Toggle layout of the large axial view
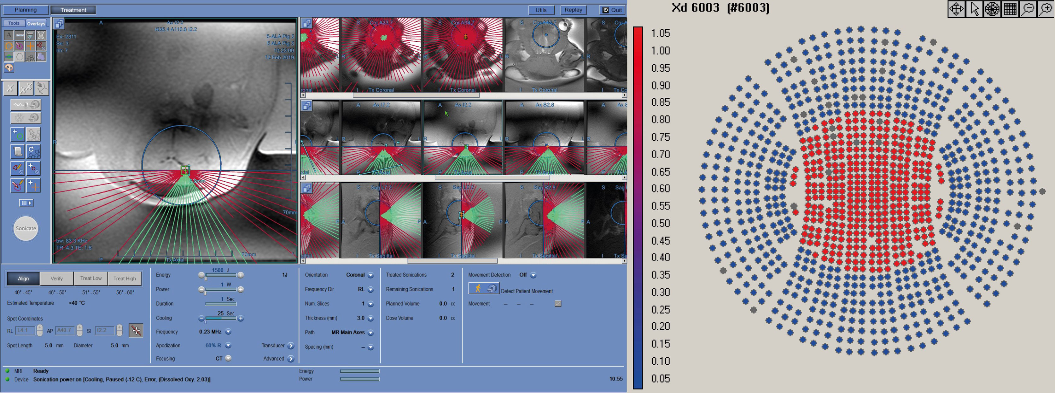This screenshot has width=1055, height=393. click(x=59, y=24)
